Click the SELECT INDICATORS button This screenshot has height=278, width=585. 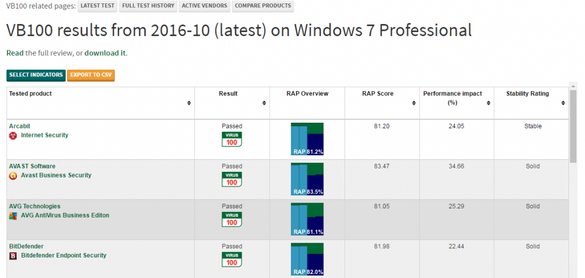(36, 75)
